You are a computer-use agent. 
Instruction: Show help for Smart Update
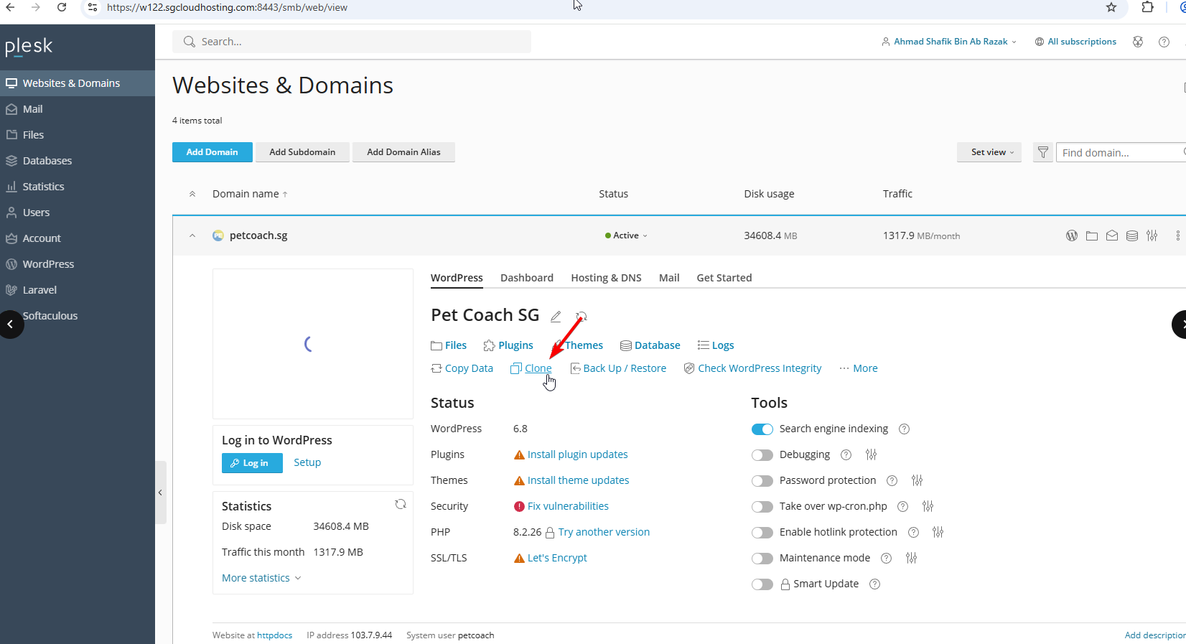874,584
